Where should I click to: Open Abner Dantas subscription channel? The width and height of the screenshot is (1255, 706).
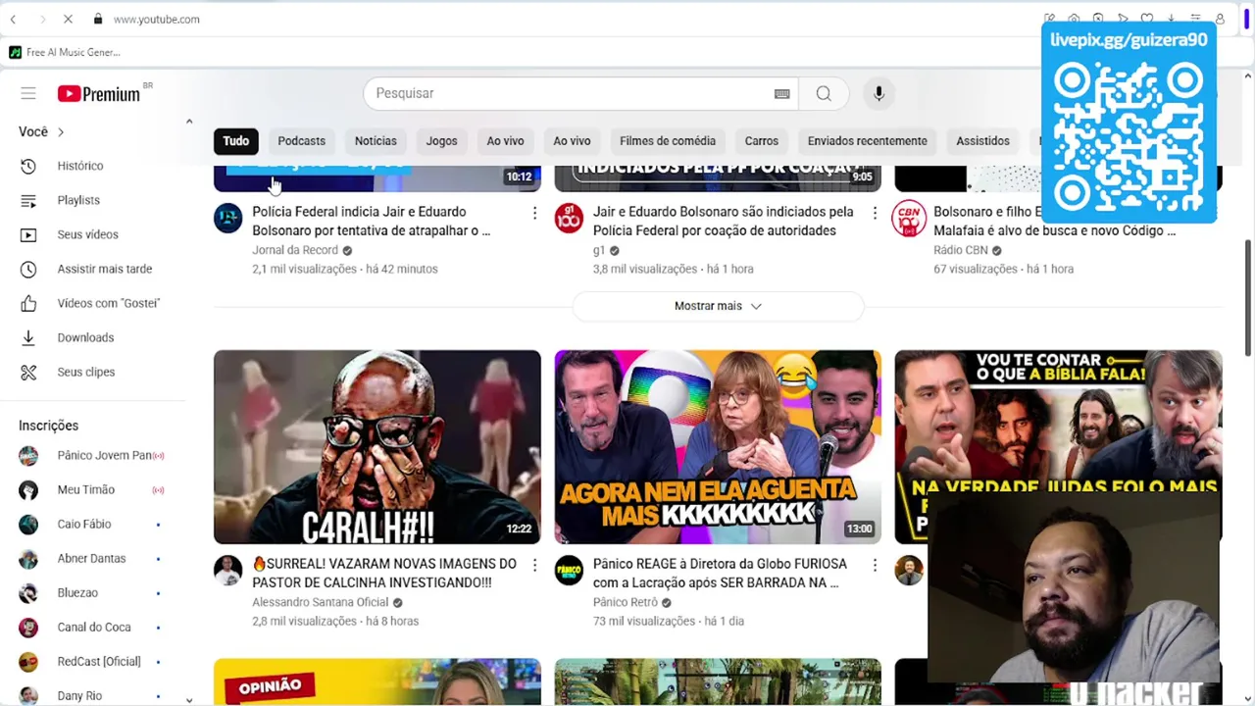[x=93, y=558]
